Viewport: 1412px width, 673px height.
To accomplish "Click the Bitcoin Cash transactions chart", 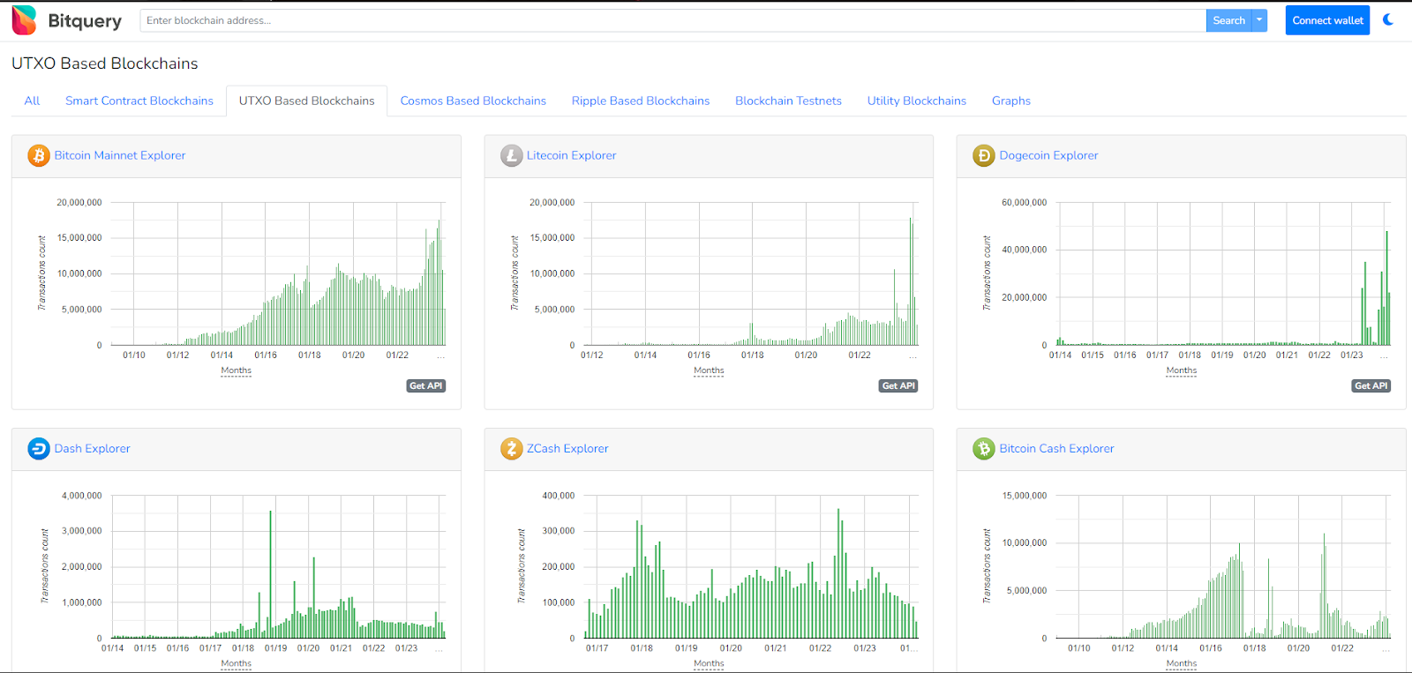I will 1223,566.
